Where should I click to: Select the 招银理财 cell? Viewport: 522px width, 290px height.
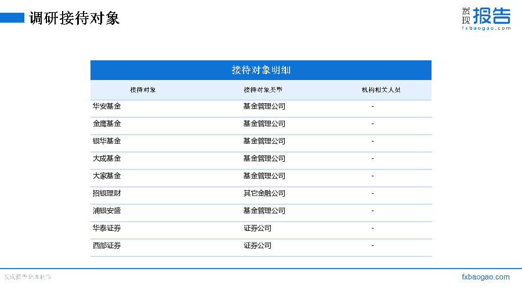(107, 193)
